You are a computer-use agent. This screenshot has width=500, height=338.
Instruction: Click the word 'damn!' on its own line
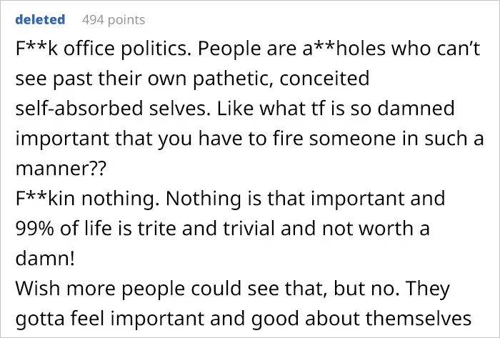(x=45, y=259)
